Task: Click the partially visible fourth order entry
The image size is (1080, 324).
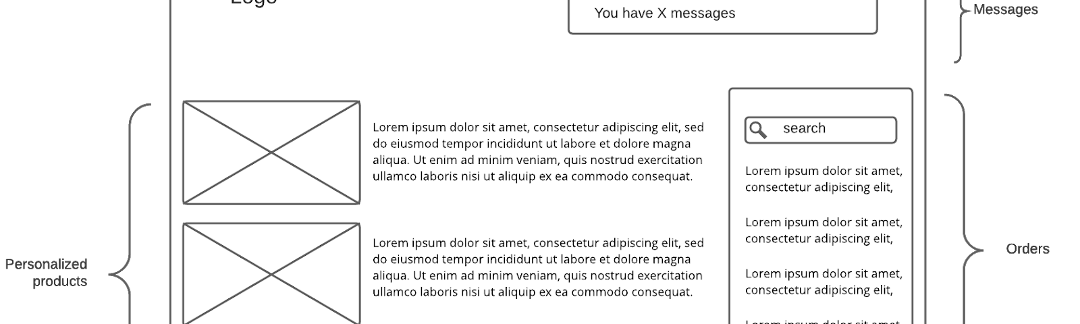Action: (x=823, y=321)
